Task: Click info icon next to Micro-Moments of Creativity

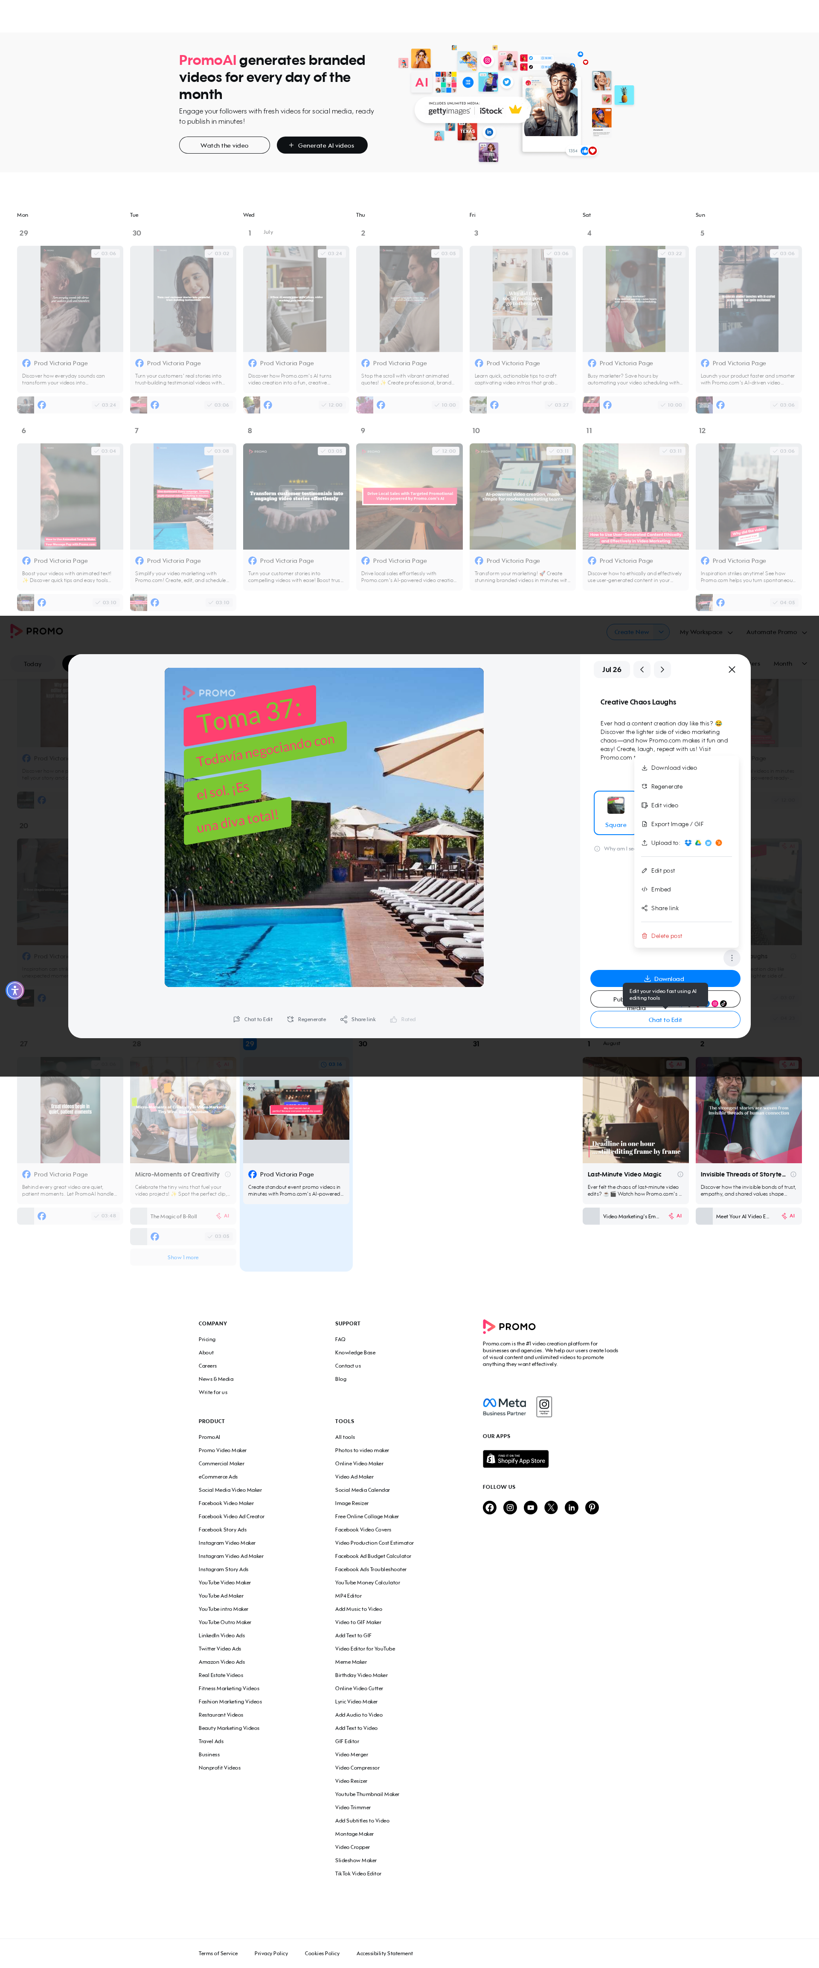Action: (228, 1174)
